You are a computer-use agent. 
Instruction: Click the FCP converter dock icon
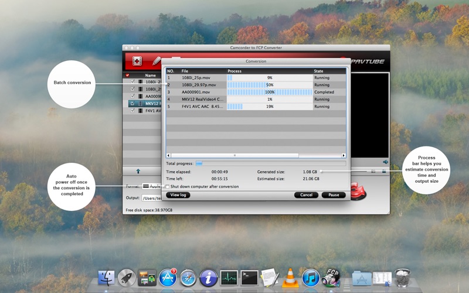(331, 278)
